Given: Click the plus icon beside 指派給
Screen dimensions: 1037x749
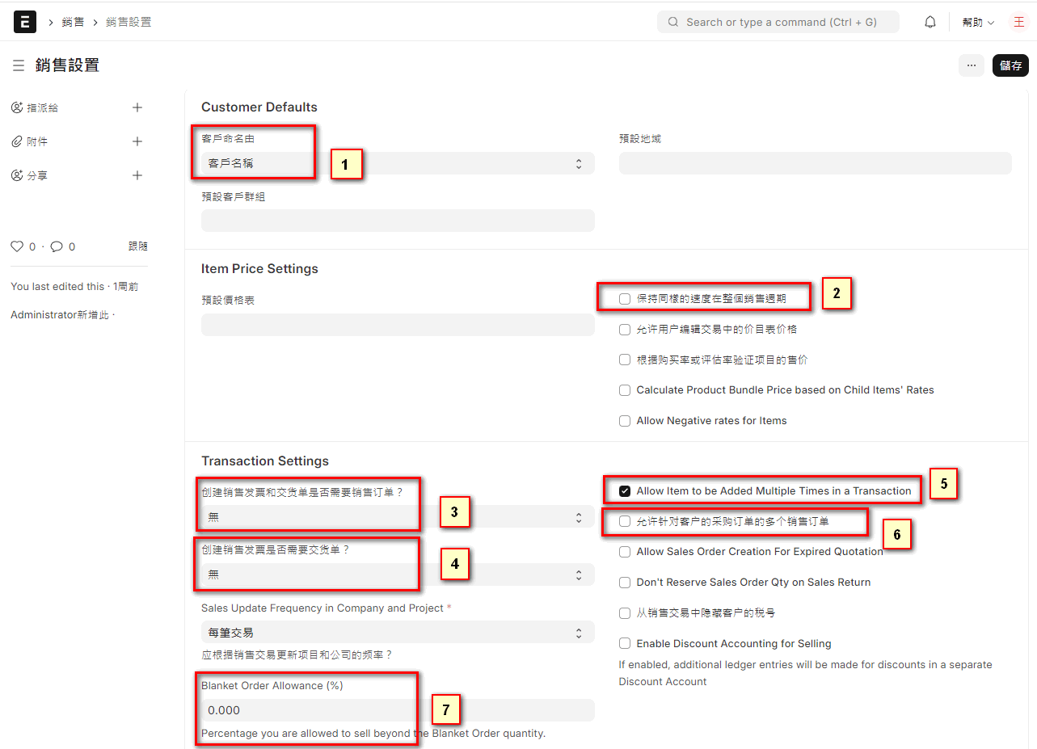Looking at the screenshot, I should [x=137, y=107].
